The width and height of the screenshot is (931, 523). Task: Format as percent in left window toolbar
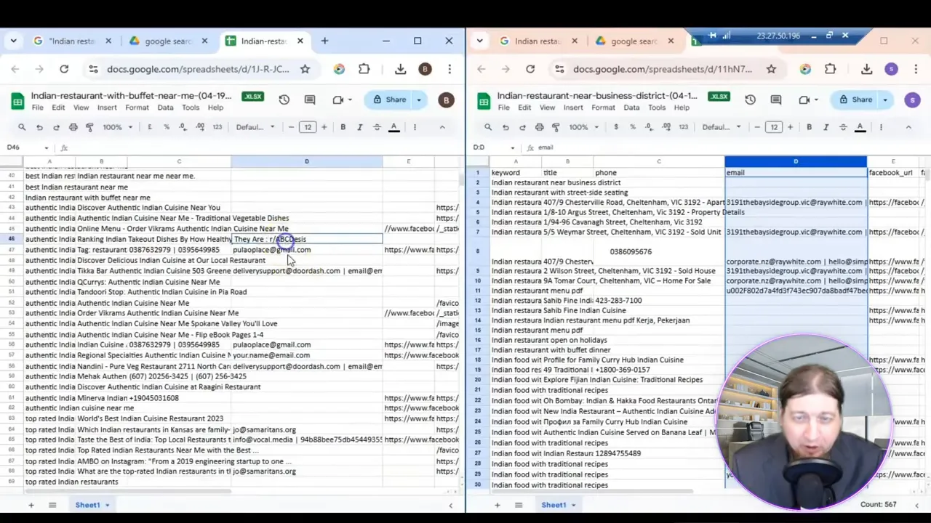pyautogui.click(x=166, y=127)
